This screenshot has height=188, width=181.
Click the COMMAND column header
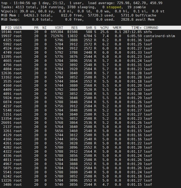click(x=151, y=28)
